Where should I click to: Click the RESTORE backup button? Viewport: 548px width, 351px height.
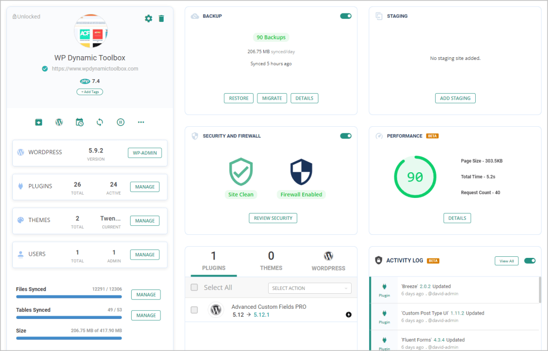click(x=239, y=98)
